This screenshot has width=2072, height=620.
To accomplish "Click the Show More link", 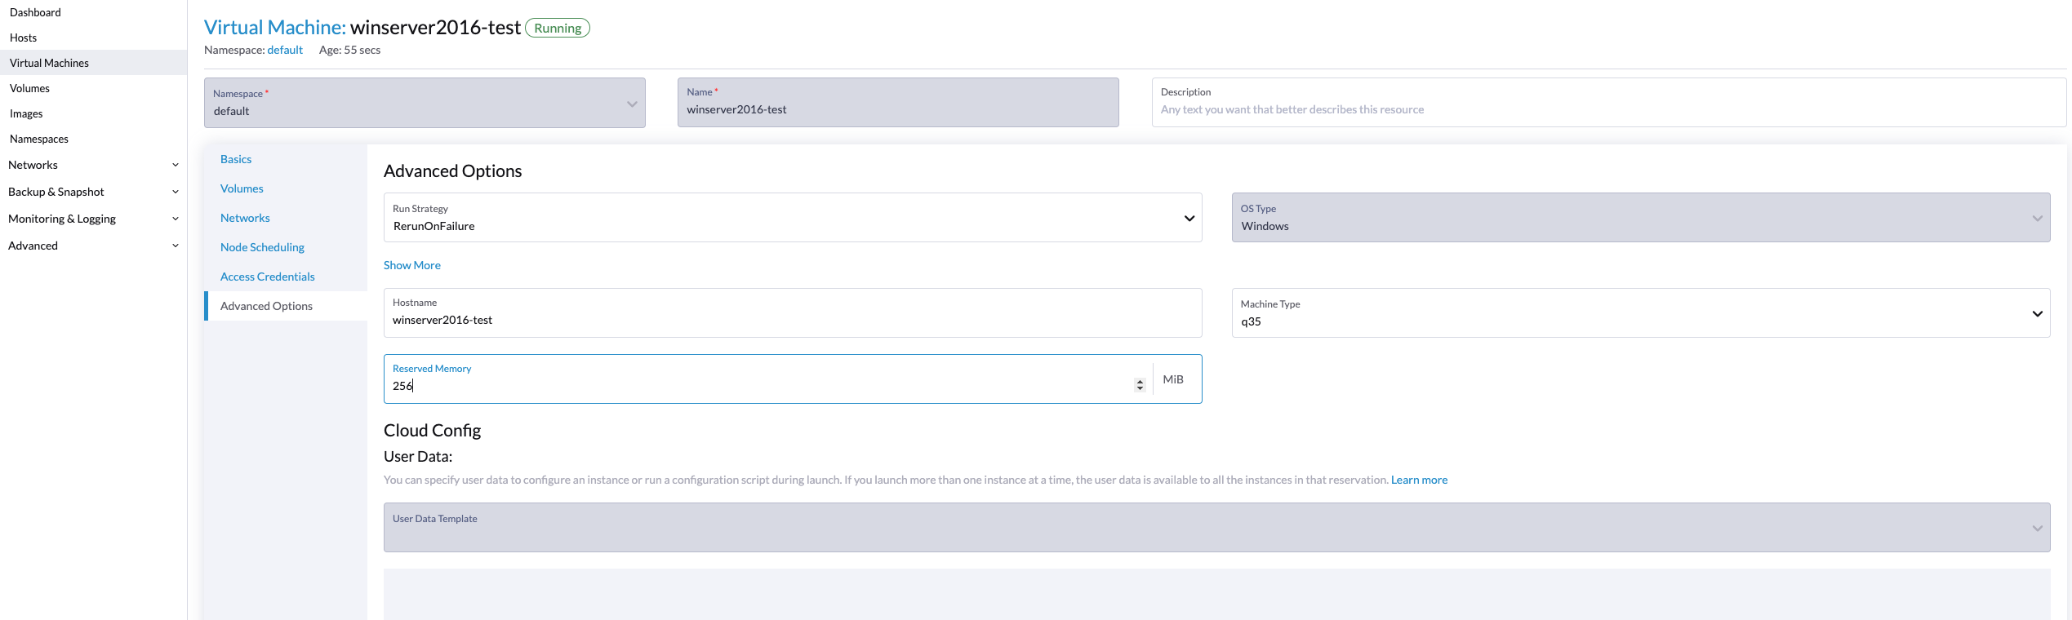I will [x=412, y=265].
